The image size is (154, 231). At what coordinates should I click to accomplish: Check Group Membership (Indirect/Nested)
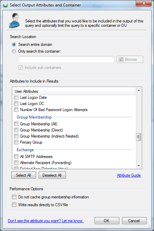coord(16,136)
